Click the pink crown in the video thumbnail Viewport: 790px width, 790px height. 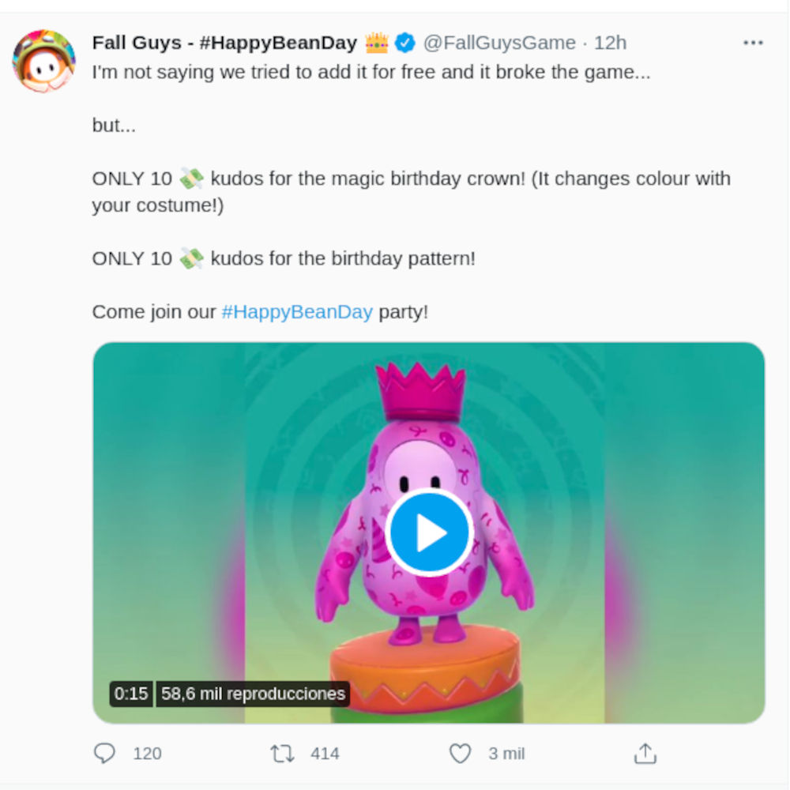point(419,390)
